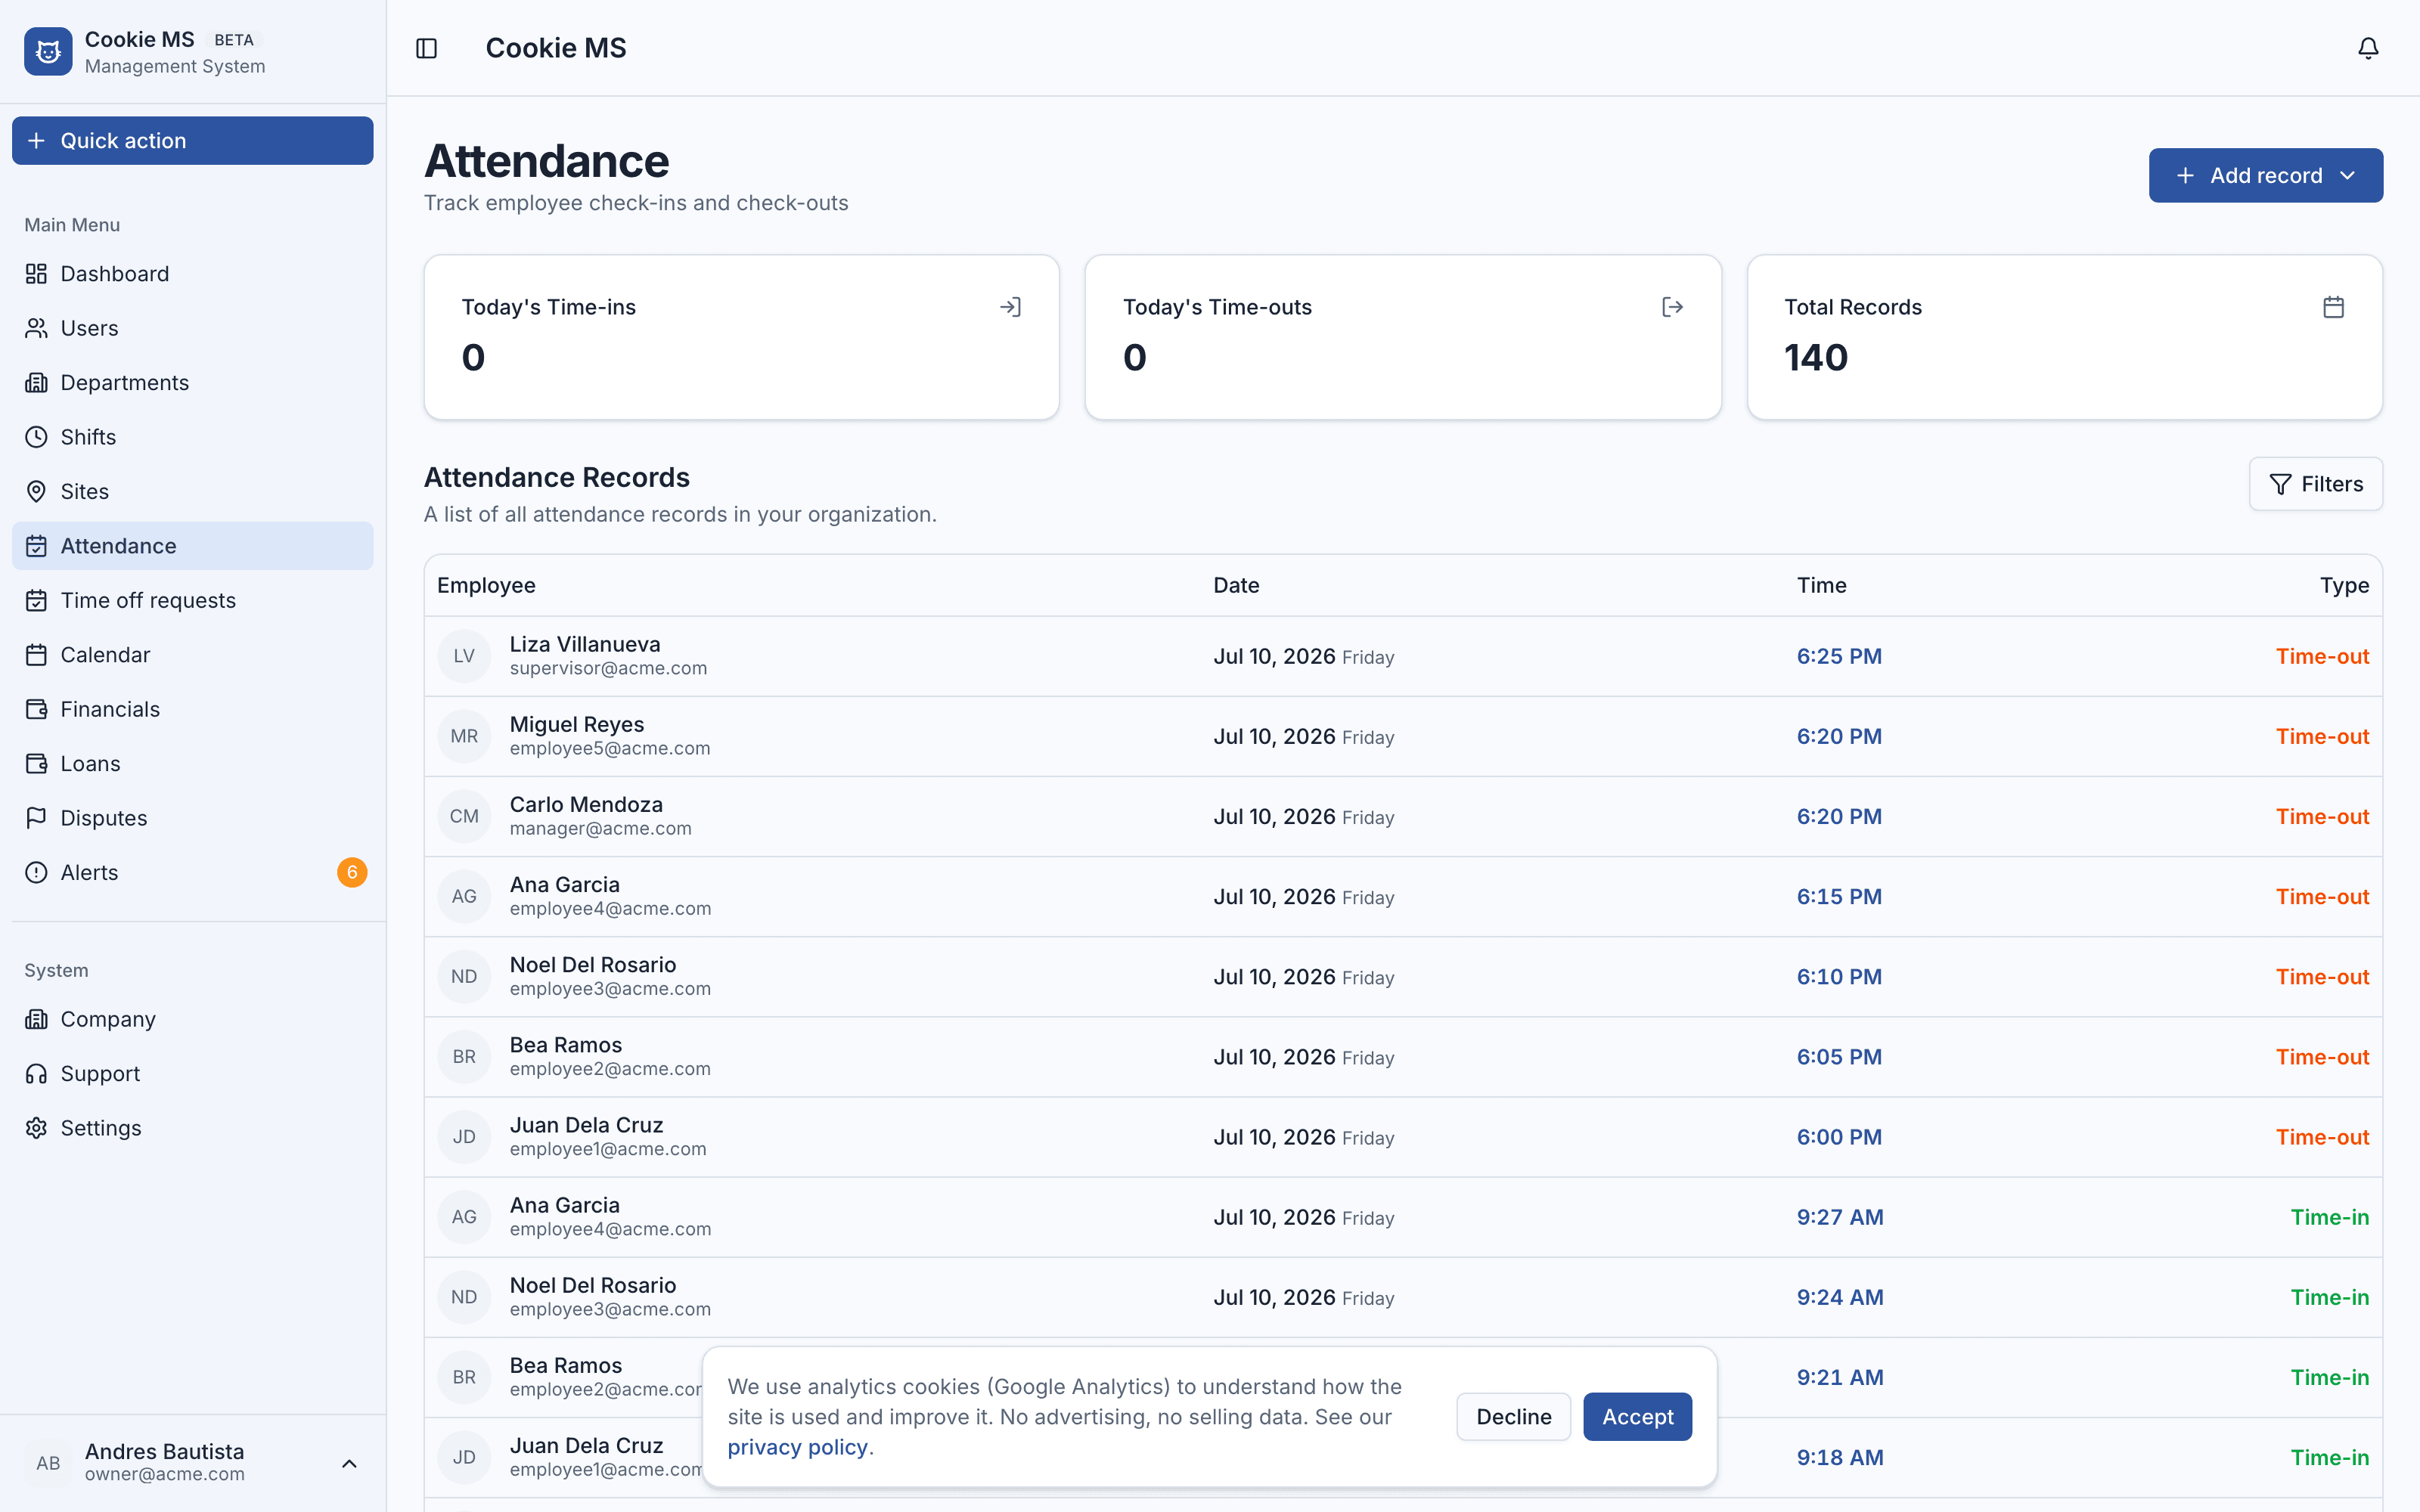
Task: Navigate to Shifts
Action: point(192,437)
